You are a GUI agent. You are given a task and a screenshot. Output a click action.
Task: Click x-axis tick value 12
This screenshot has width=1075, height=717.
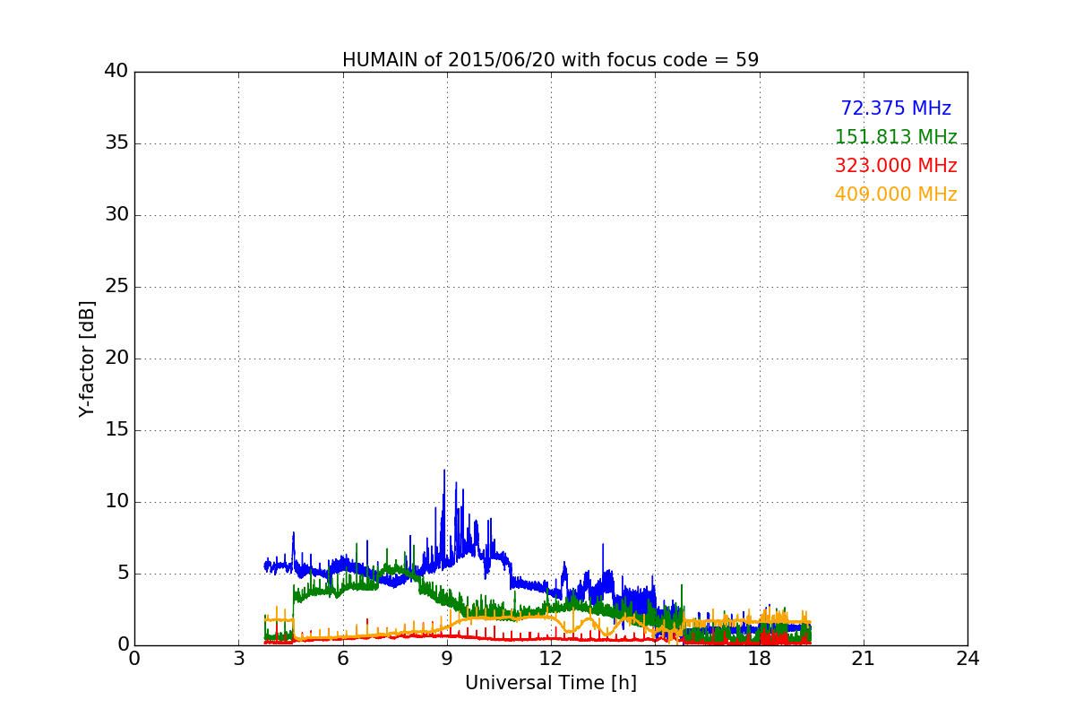[551, 659]
